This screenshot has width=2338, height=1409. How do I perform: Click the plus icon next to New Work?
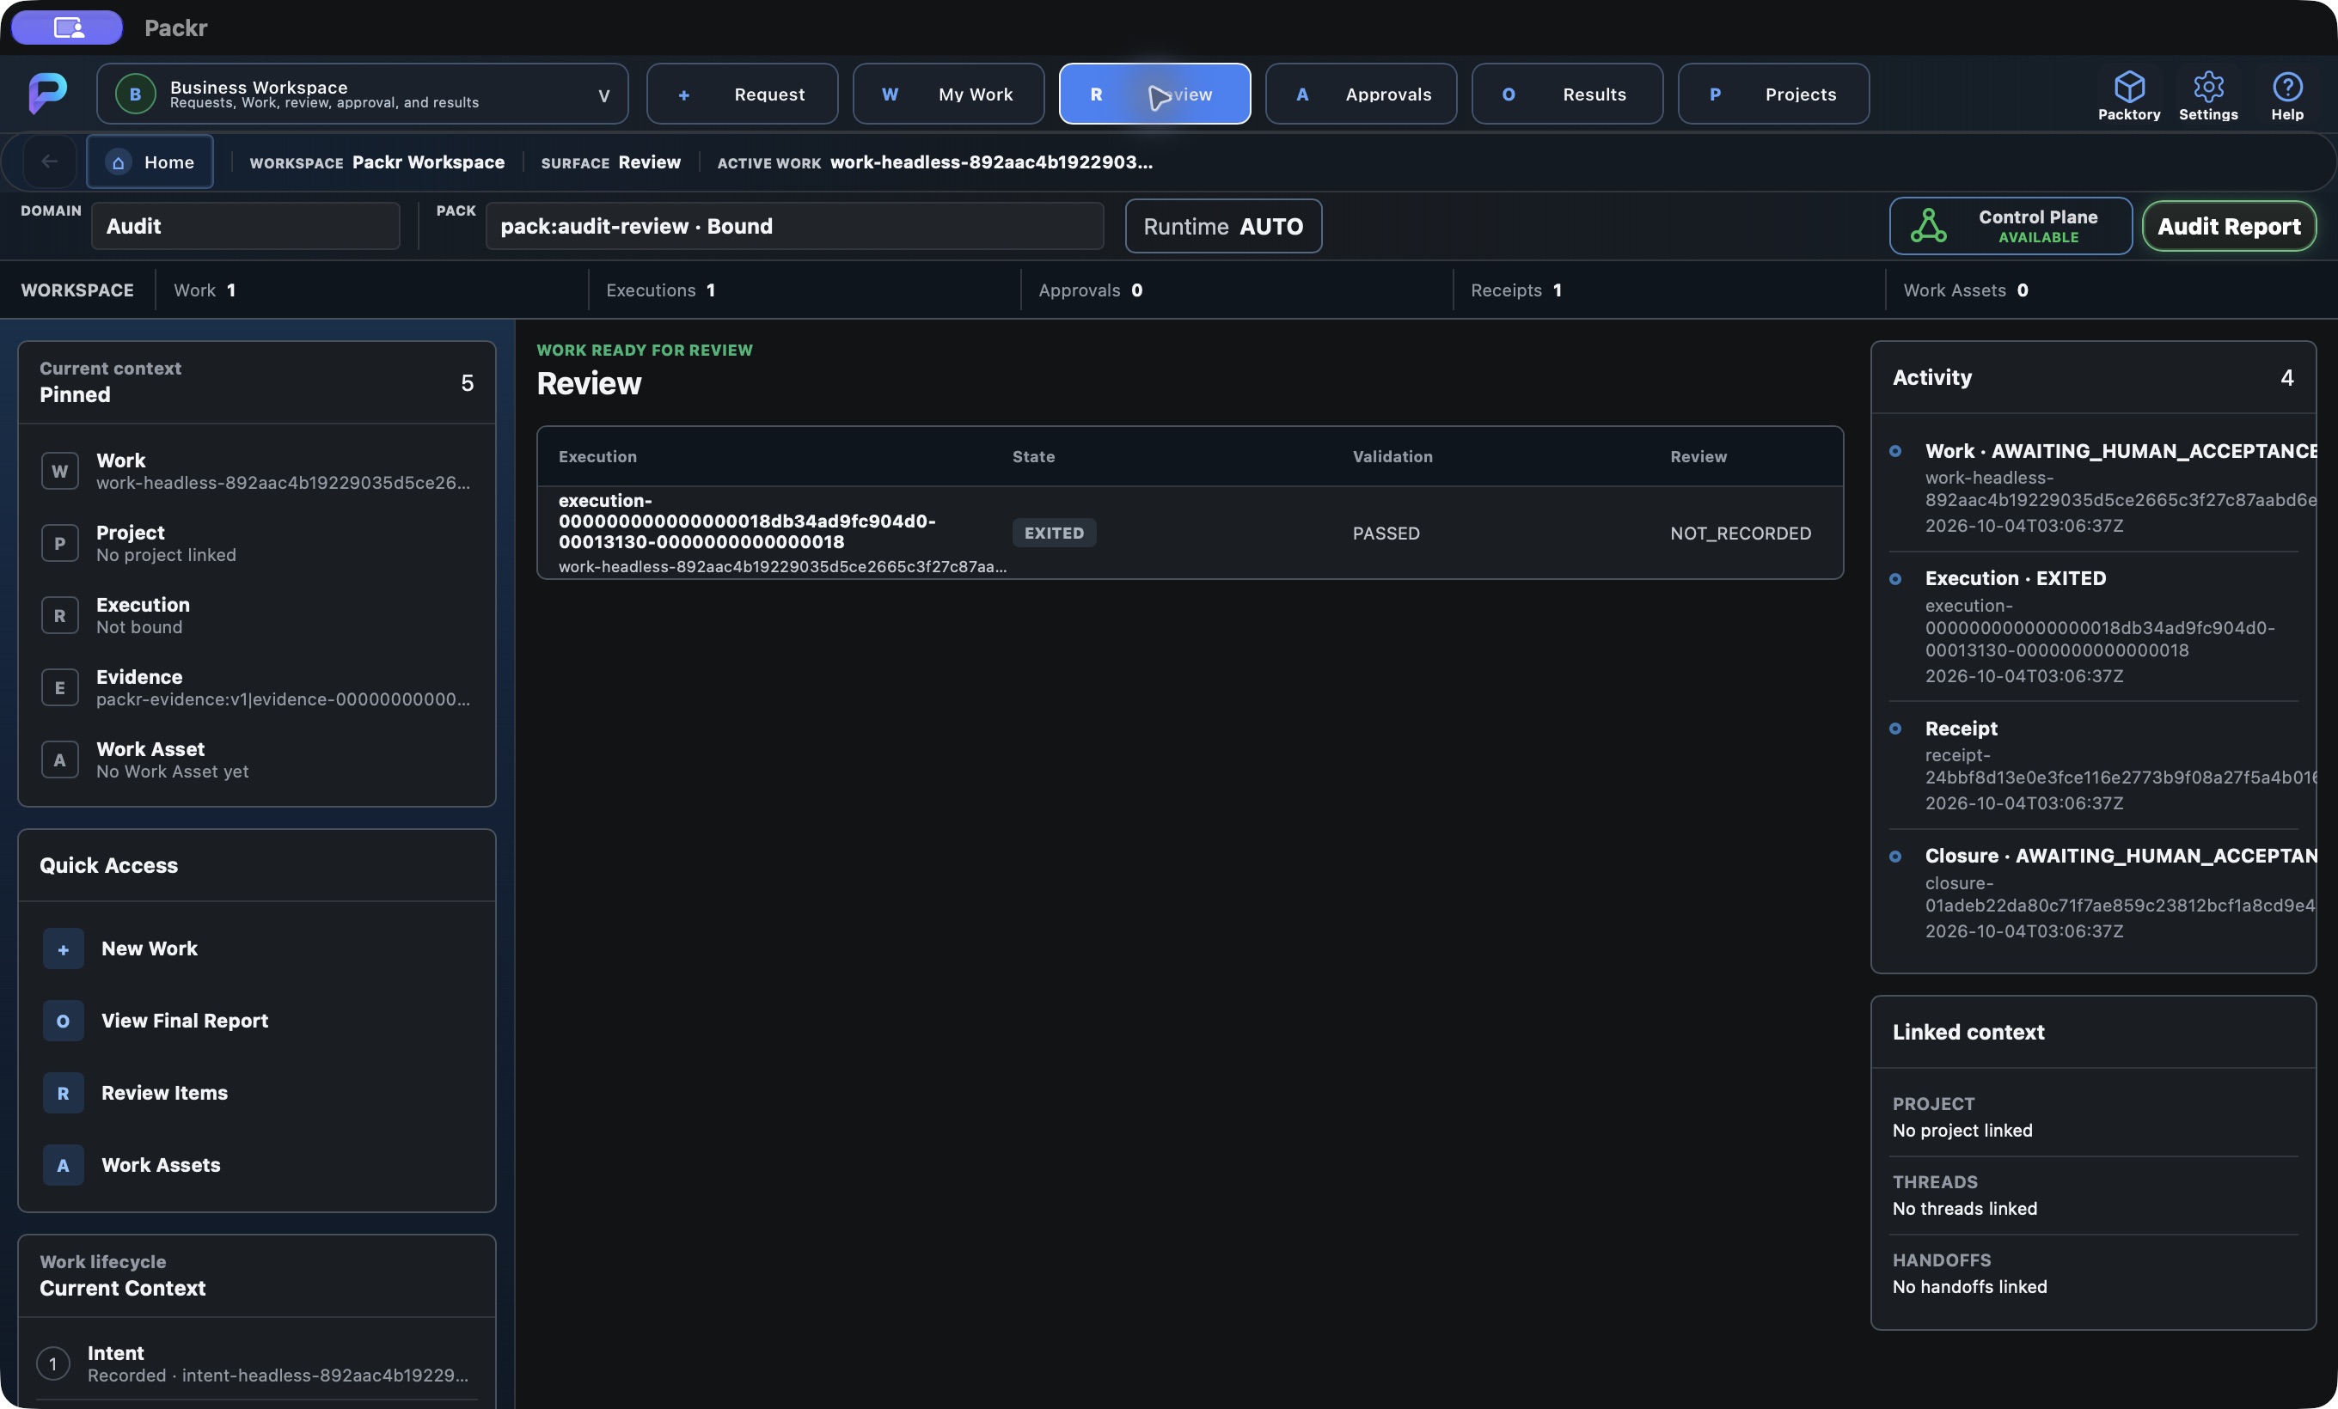pyautogui.click(x=63, y=949)
